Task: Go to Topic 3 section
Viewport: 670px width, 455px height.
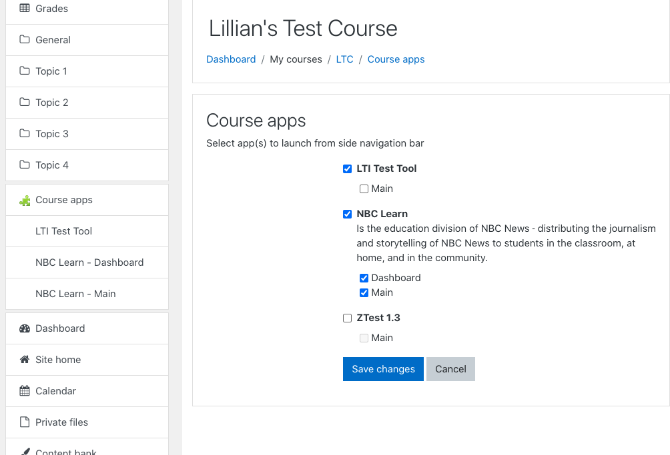Action: point(87,134)
